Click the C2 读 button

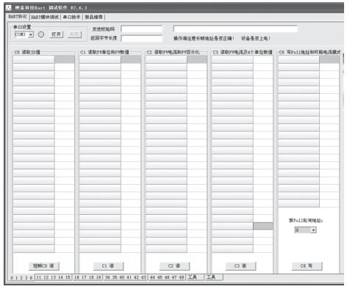coord(174,266)
